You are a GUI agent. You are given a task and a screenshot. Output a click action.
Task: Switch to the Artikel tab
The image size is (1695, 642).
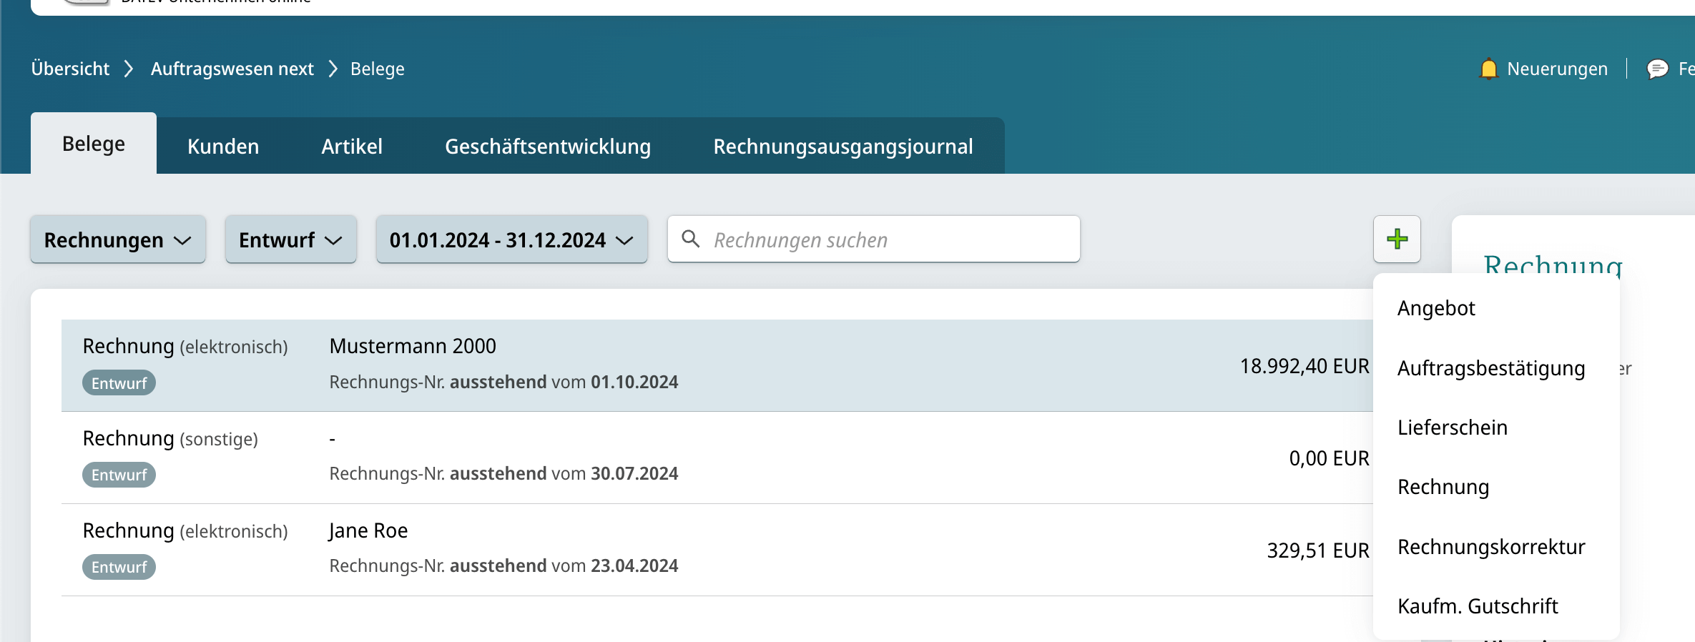point(352,147)
